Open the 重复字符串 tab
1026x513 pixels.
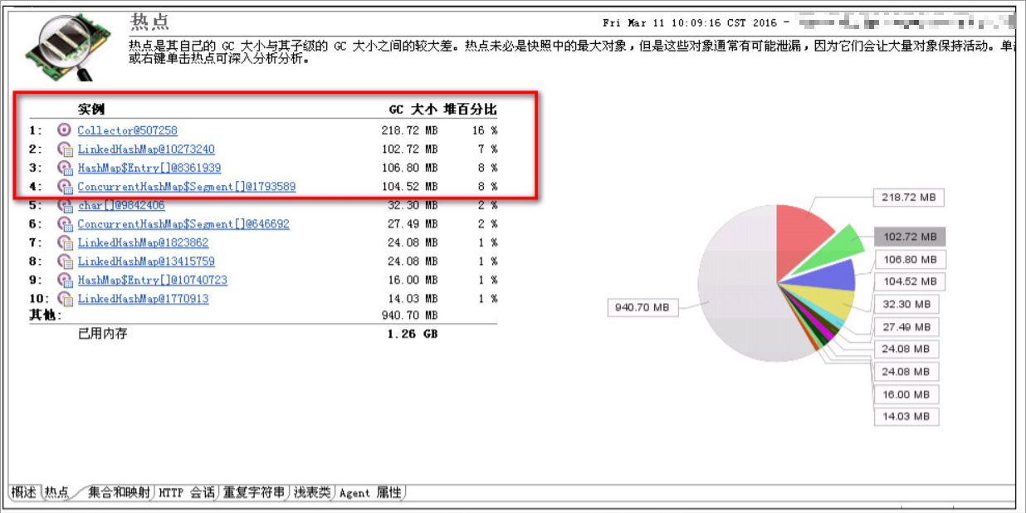click(x=254, y=492)
